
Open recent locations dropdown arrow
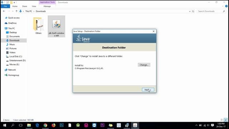(x=13, y=11)
